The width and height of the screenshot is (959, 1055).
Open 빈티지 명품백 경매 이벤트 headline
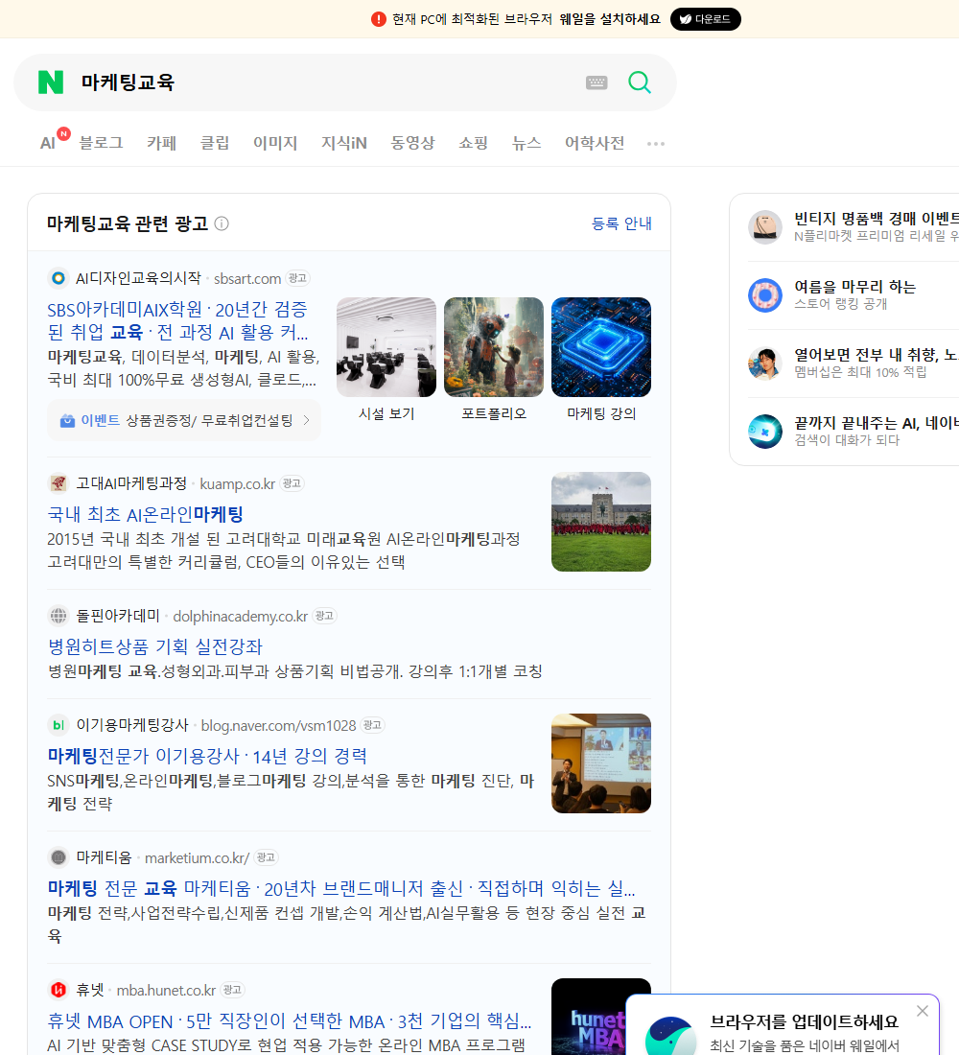pos(877,219)
